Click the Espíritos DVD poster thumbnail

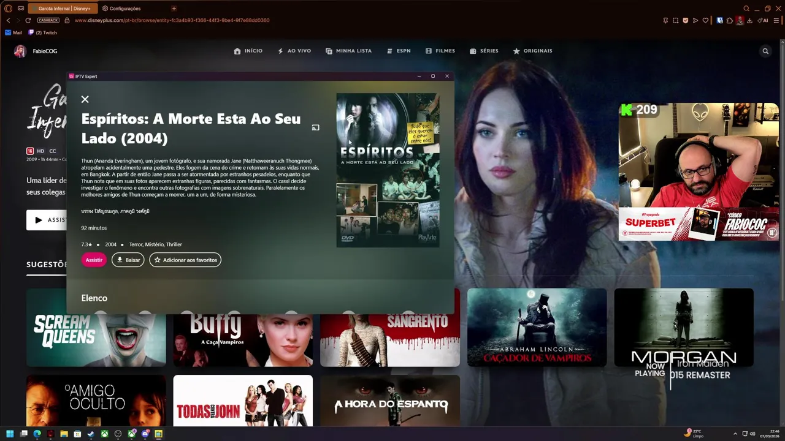[x=388, y=170]
